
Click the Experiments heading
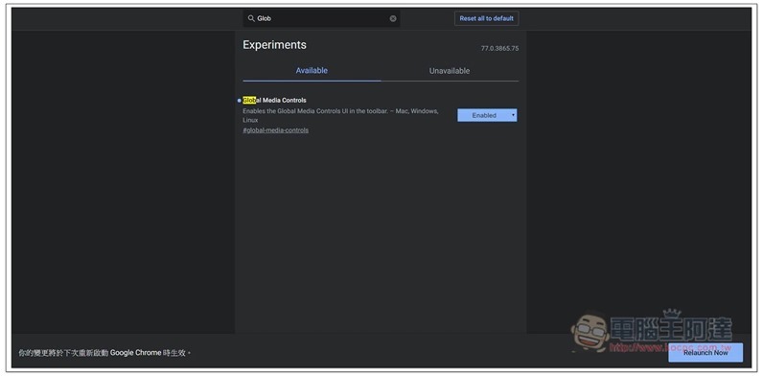point(274,45)
